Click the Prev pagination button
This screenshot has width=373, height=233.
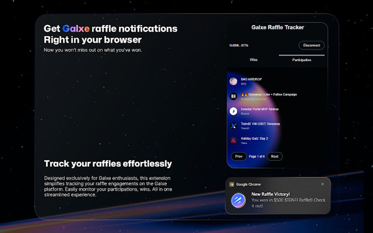tap(238, 156)
